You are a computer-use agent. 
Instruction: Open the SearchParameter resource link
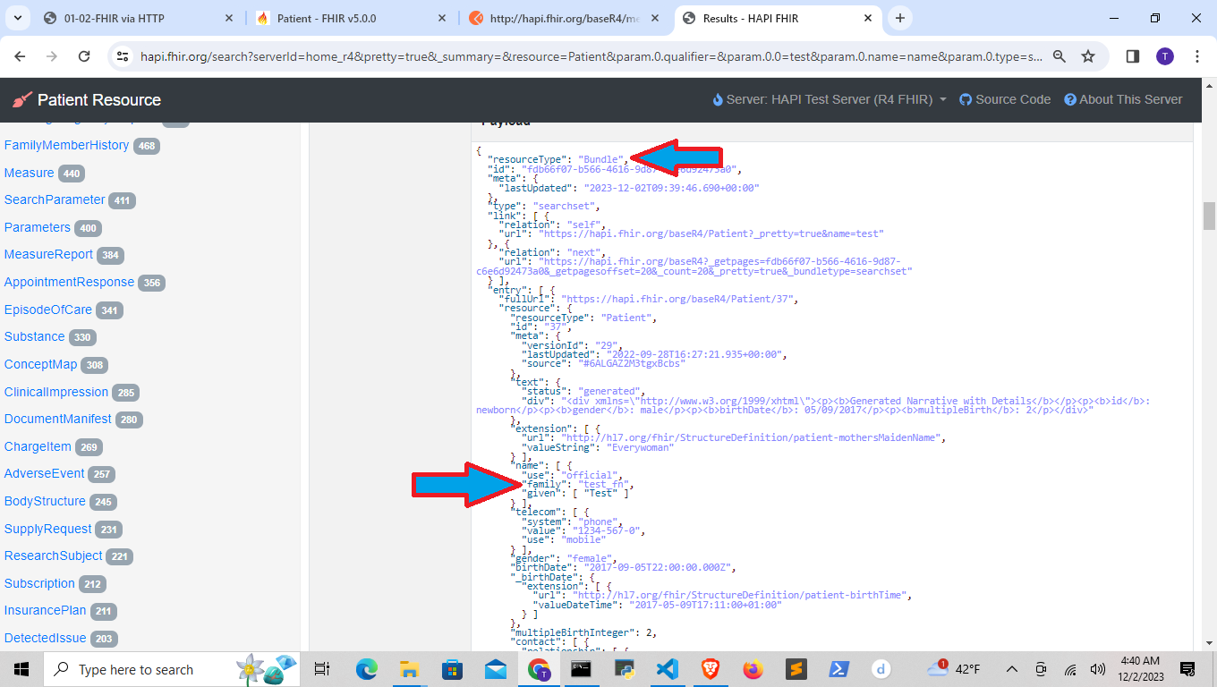click(x=55, y=199)
